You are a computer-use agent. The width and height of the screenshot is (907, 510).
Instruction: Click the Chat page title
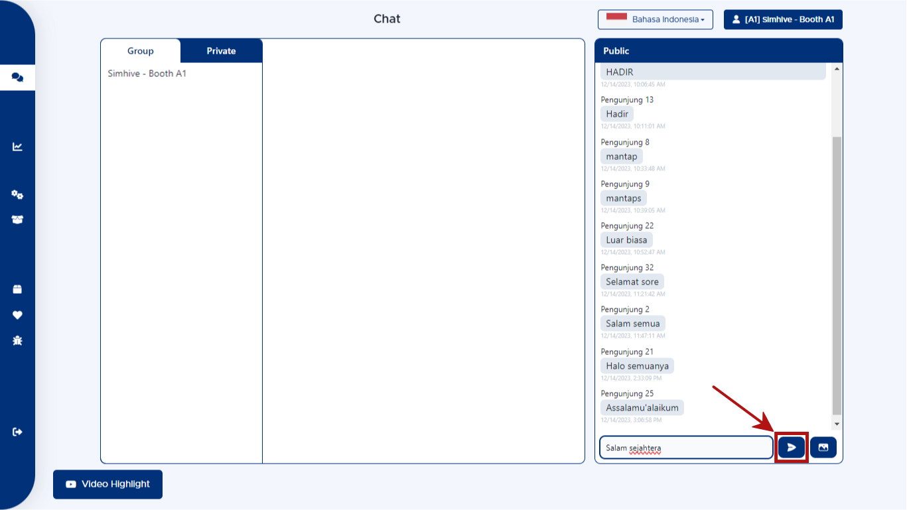pyautogui.click(x=387, y=19)
